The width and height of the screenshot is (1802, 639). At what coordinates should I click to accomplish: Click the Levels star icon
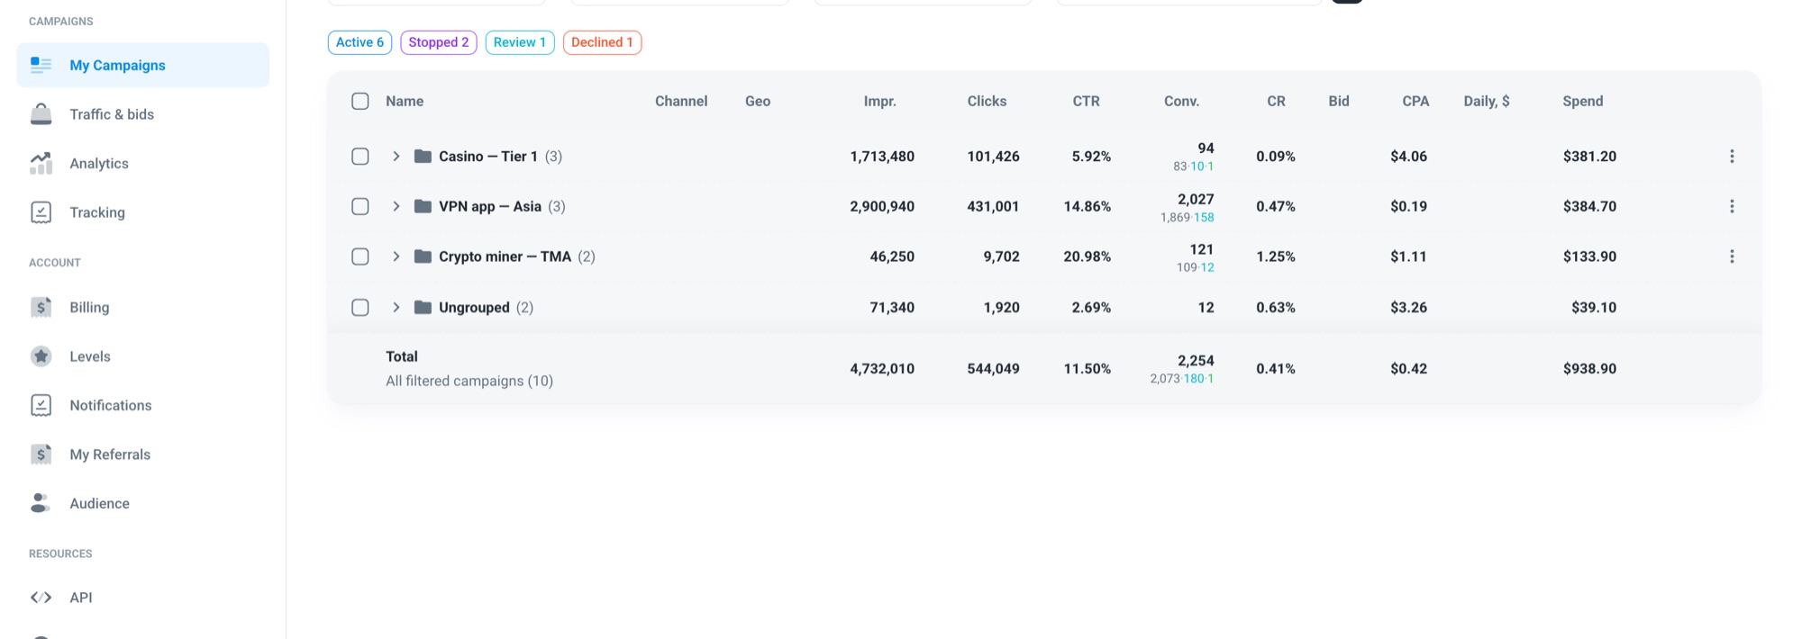tap(41, 356)
